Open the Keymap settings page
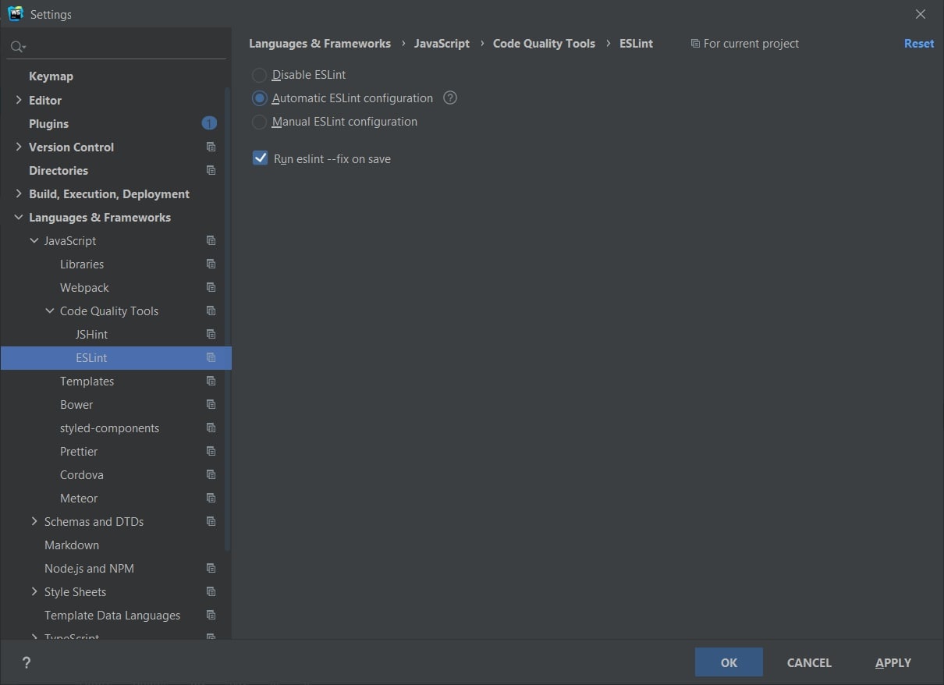 click(x=51, y=76)
